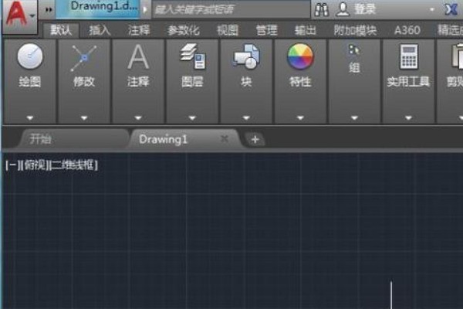Switch to the 视图 (View) ribbon tab
Screen dimensions: 463x309
(227, 30)
